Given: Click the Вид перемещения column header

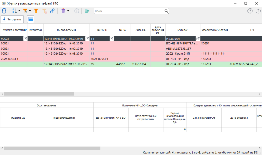Looking at the screenshot, I should tap(64, 118).
